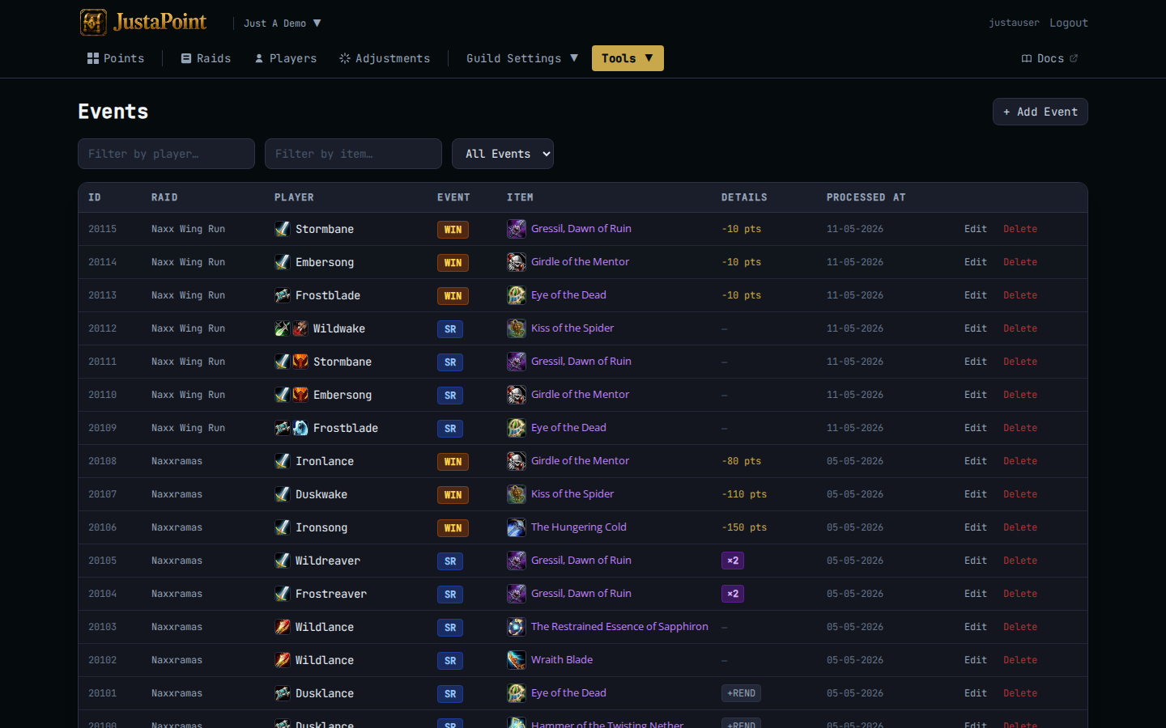
Task: Click Kiss of the Spider icon row 20112
Action: 517,328
